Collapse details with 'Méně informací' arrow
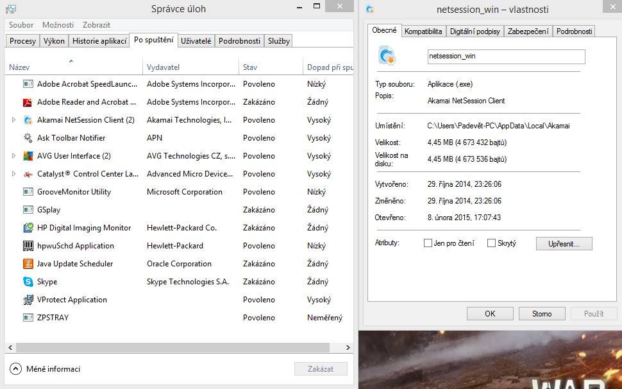Screen dimensions: 622x389 [15, 368]
